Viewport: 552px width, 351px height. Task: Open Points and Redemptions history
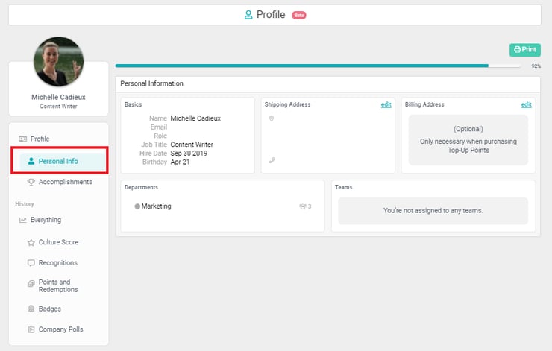tap(58, 286)
